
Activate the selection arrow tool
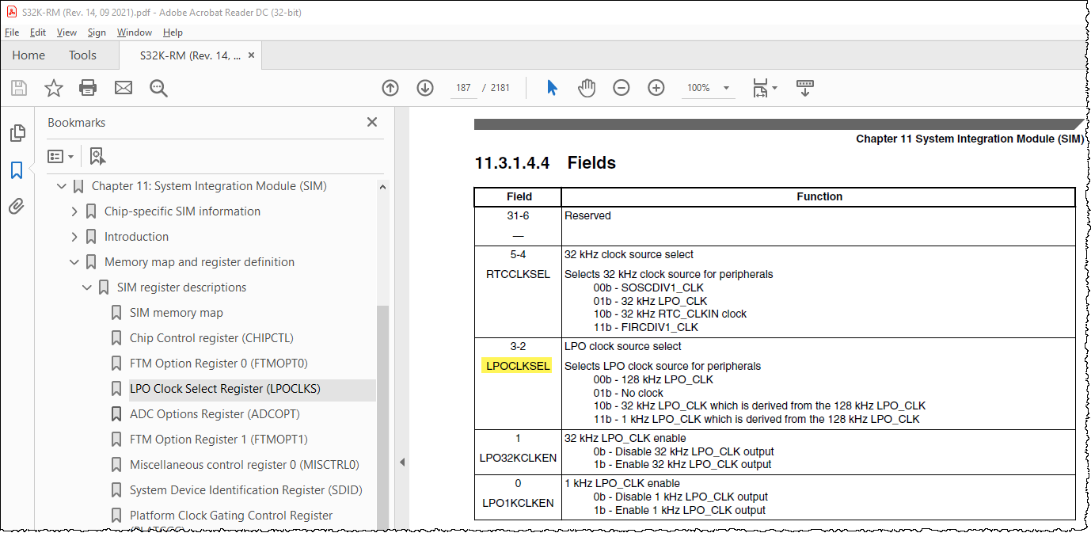click(551, 88)
